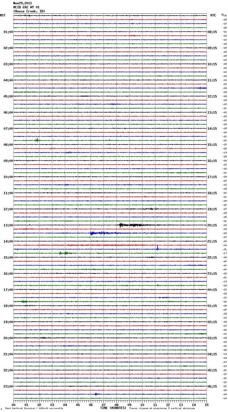The width and height of the screenshot is (228, 412).
Task: Click the 02:15 UTC time label
Action: pyautogui.click(x=212, y=322)
